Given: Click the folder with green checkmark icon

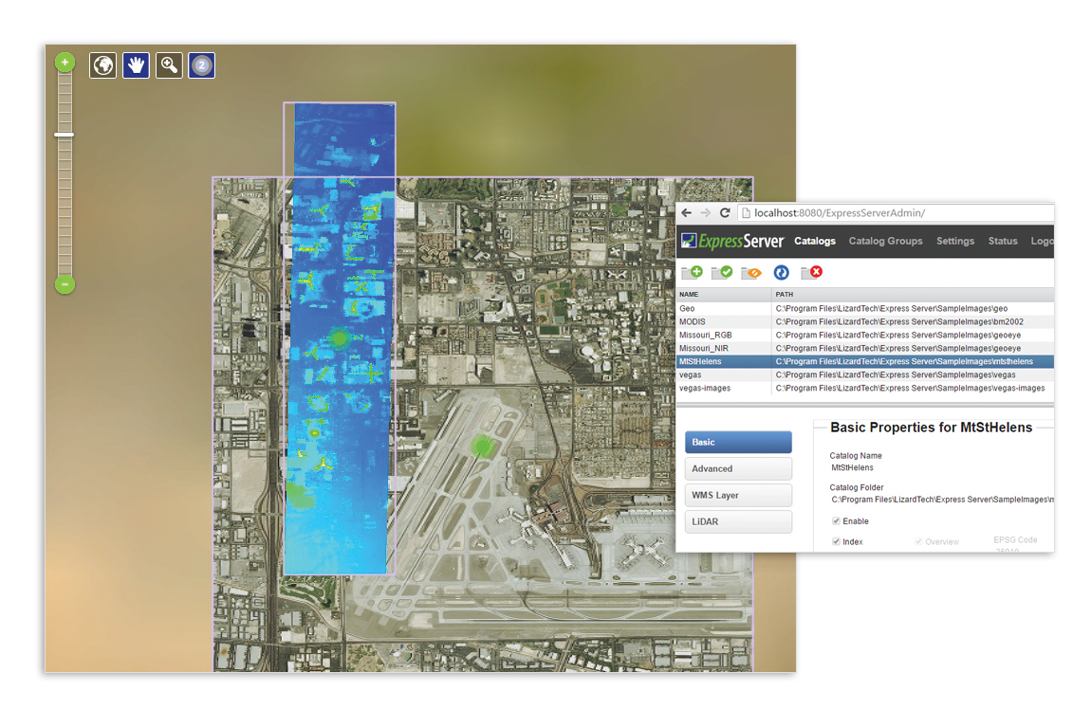Looking at the screenshot, I should click(721, 273).
